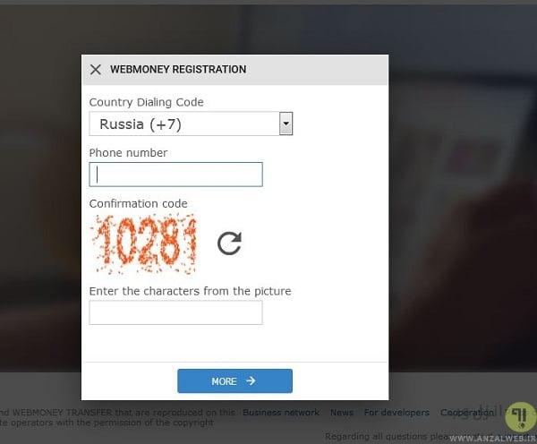Open the Business network footer link
Screen dimensions: 537x444
tap(281, 413)
